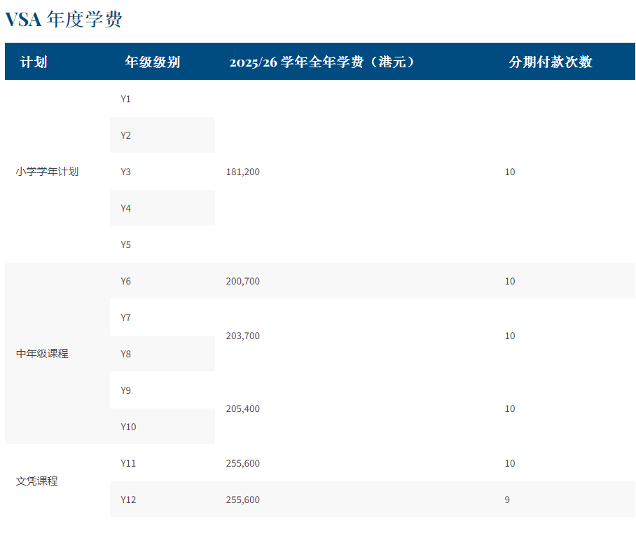Viewport: 636px width, 536px height.
Task: Click the 文凭课程 plan cell
Action: pyautogui.click(x=36, y=481)
